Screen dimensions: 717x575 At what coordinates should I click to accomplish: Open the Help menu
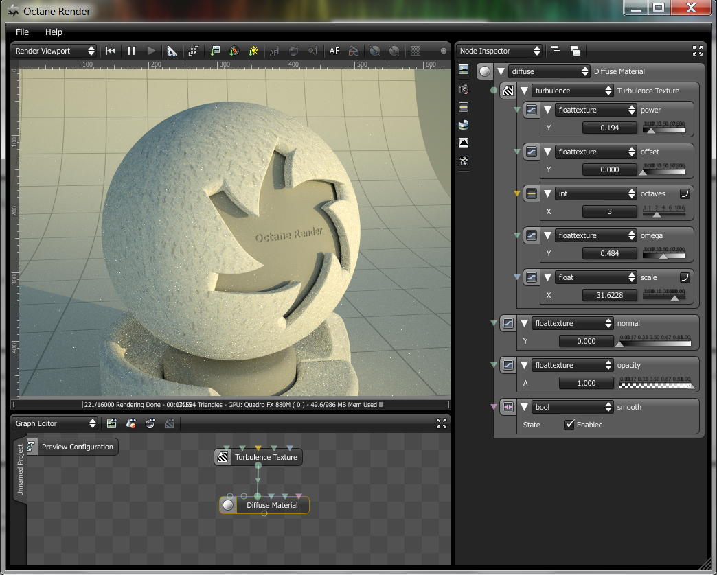(x=54, y=32)
